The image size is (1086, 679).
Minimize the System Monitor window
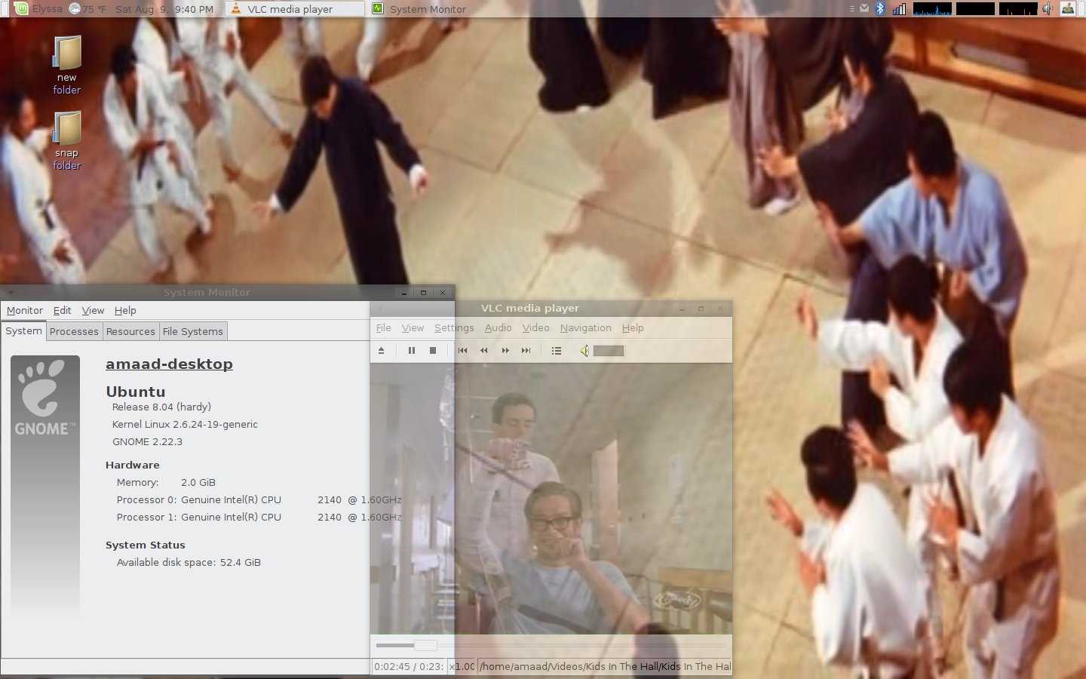(404, 293)
